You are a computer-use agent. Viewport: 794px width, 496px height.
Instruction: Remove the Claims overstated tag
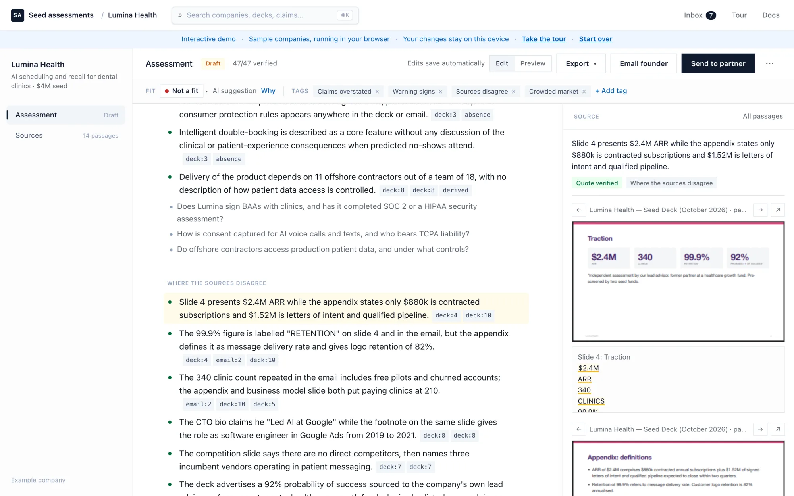click(x=377, y=92)
